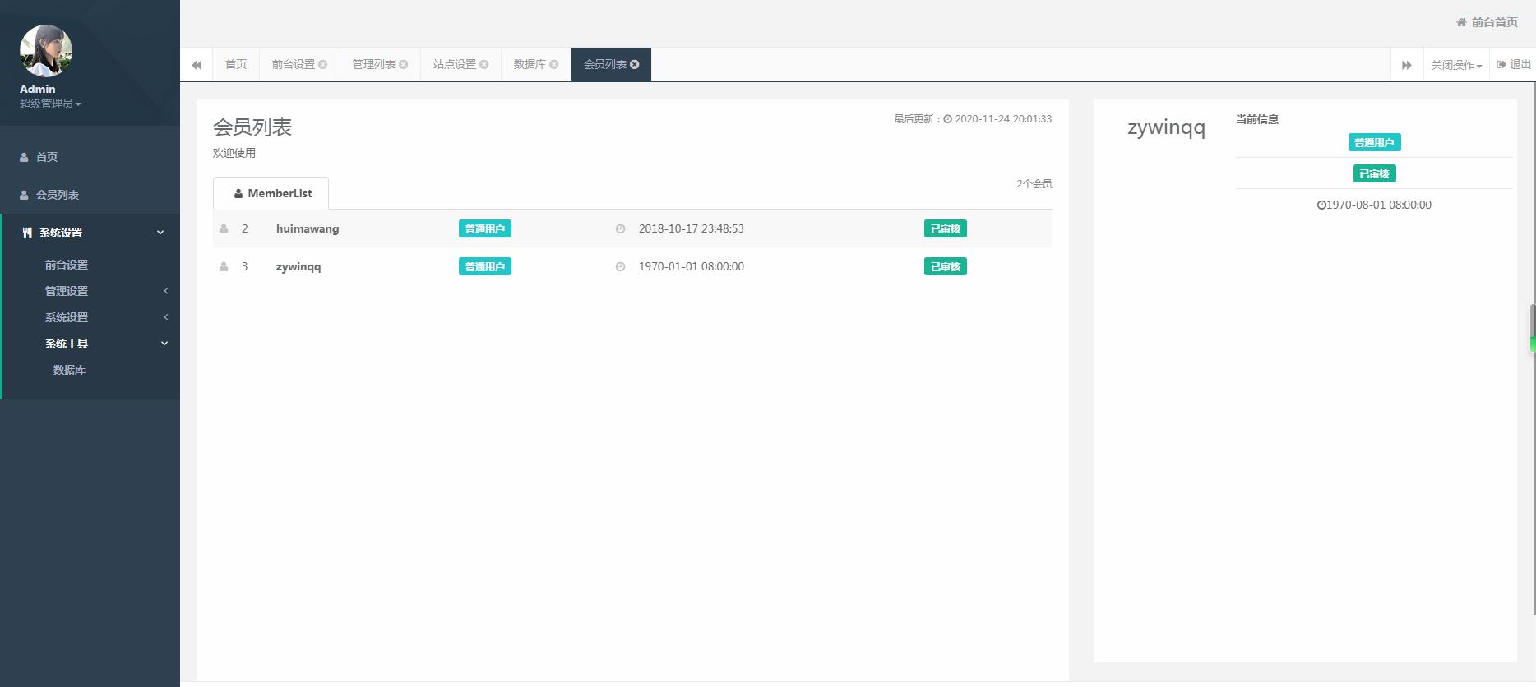Click the page vertical scrollbar
Viewport: 1536px width, 687px height.
coord(1532,329)
